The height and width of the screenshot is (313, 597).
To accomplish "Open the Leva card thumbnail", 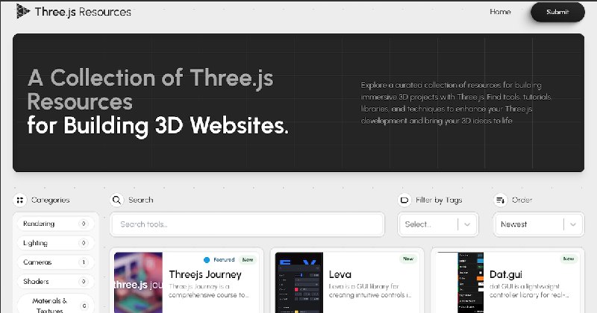I will (x=299, y=282).
